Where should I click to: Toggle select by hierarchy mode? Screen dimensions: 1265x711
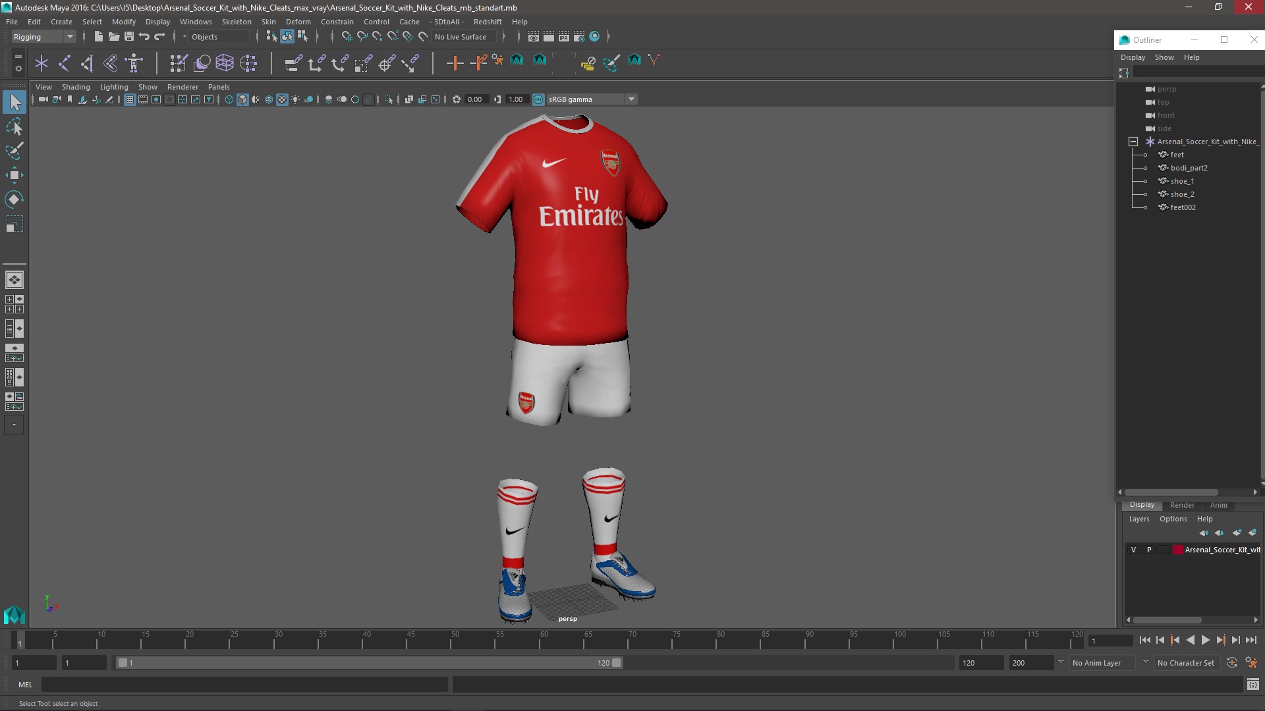pyautogui.click(x=271, y=37)
